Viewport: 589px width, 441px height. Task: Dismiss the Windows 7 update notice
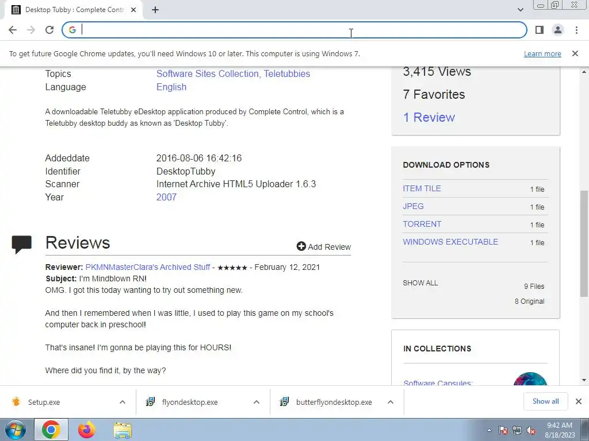575,53
